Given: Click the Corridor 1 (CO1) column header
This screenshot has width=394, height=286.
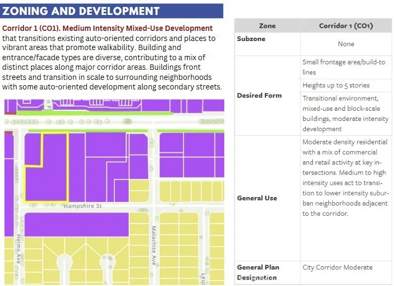Looking at the screenshot, I should [345, 26].
